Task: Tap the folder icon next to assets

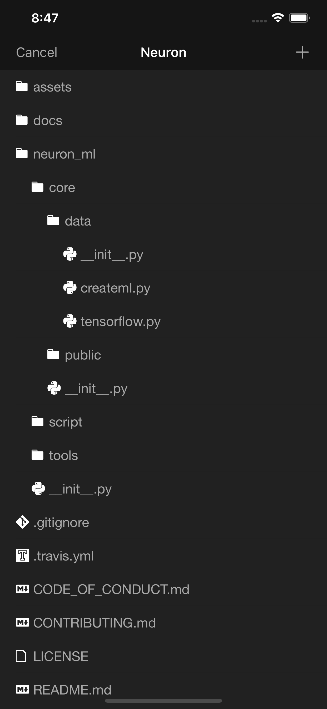Action: 21,87
